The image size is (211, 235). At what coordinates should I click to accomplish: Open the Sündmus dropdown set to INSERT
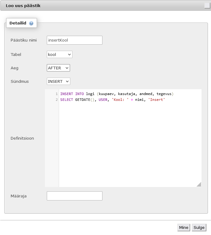point(58,81)
